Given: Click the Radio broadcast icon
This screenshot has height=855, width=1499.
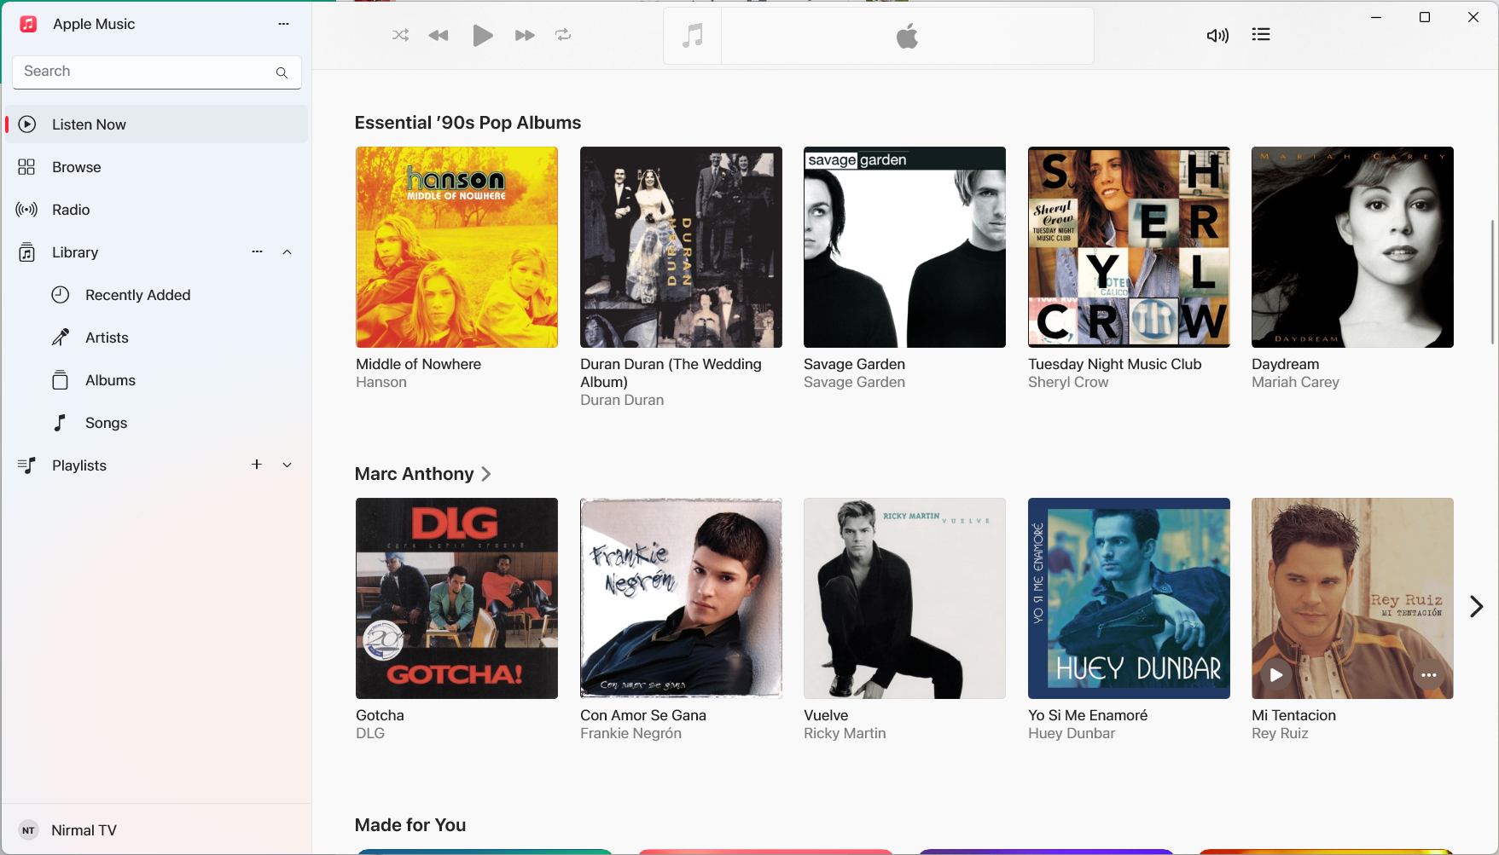Looking at the screenshot, I should (26, 210).
